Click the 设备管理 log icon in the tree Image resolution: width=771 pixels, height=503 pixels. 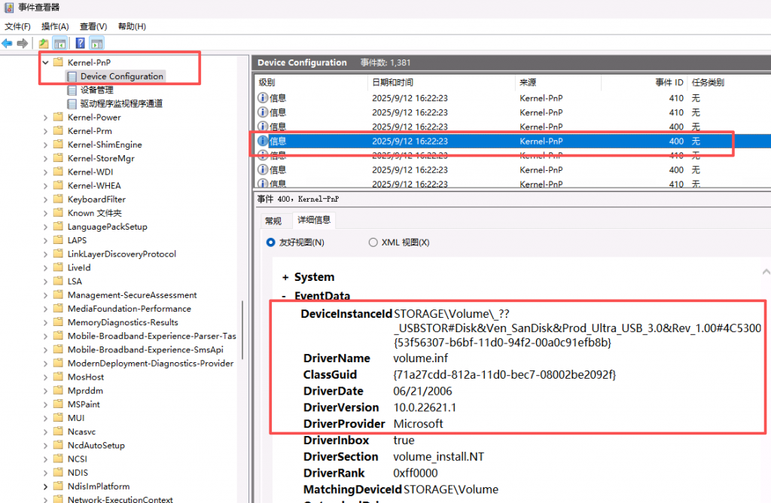[x=72, y=90]
